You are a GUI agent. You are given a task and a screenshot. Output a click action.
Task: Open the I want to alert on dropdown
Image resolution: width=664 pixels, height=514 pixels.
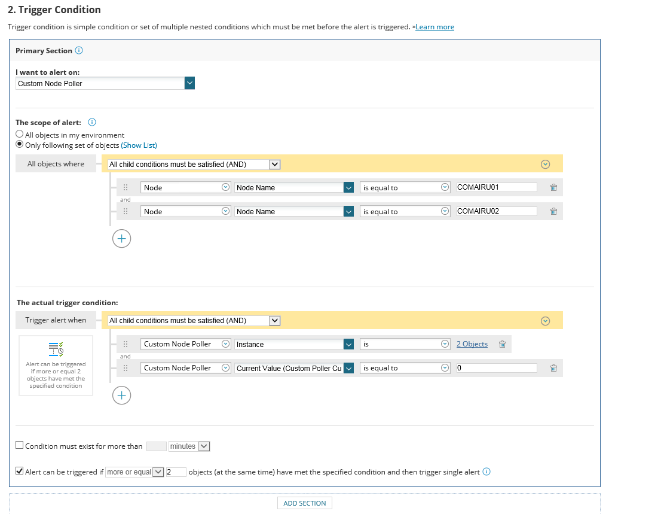[x=189, y=83]
